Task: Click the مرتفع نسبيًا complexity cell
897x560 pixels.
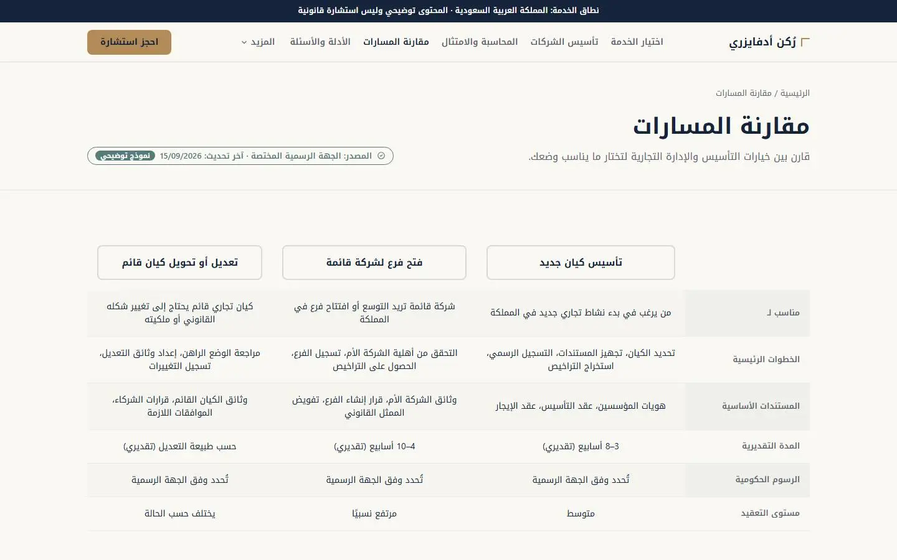Action: point(374,514)
